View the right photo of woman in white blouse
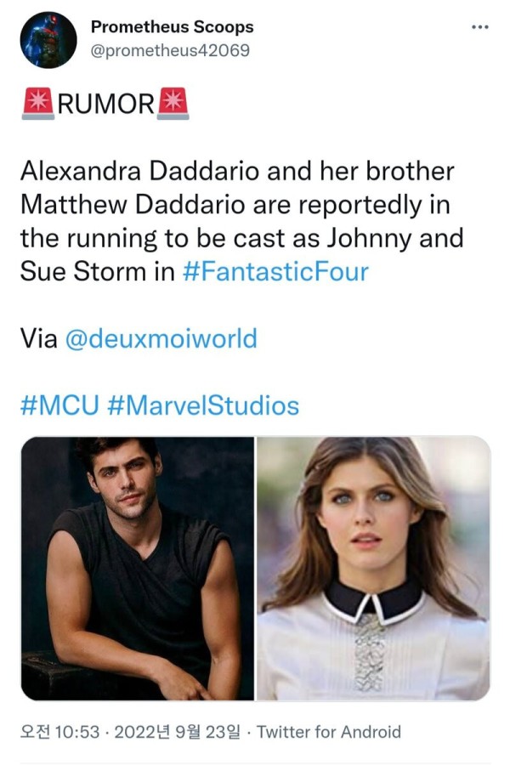The image size is (510, 765). [x=374, y=569]
